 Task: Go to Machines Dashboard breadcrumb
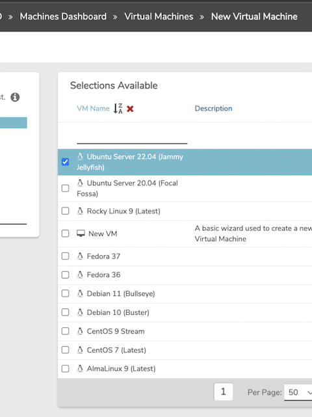pos(63,16)
